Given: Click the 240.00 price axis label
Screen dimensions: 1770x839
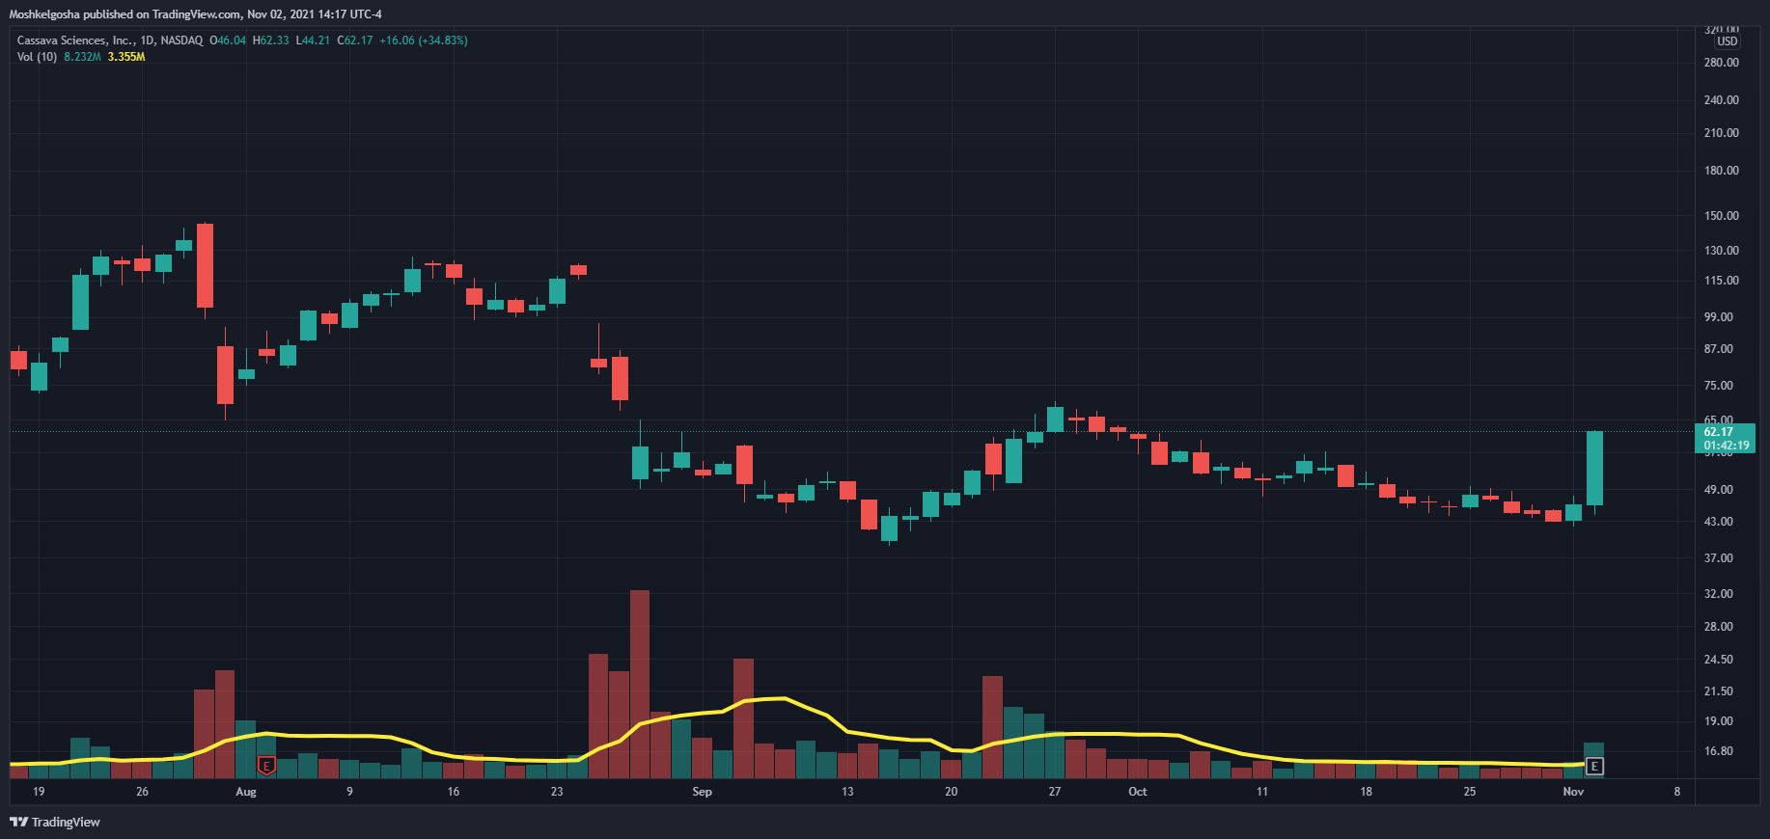Looking at the screenshot, I should pyautogui.click(x=1722, y=100).
